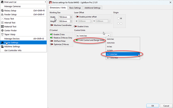Toggle Relative Z Moves Only switch
Image resolution: width=173 pixels, height=108 pixels.
coord(51,38)
